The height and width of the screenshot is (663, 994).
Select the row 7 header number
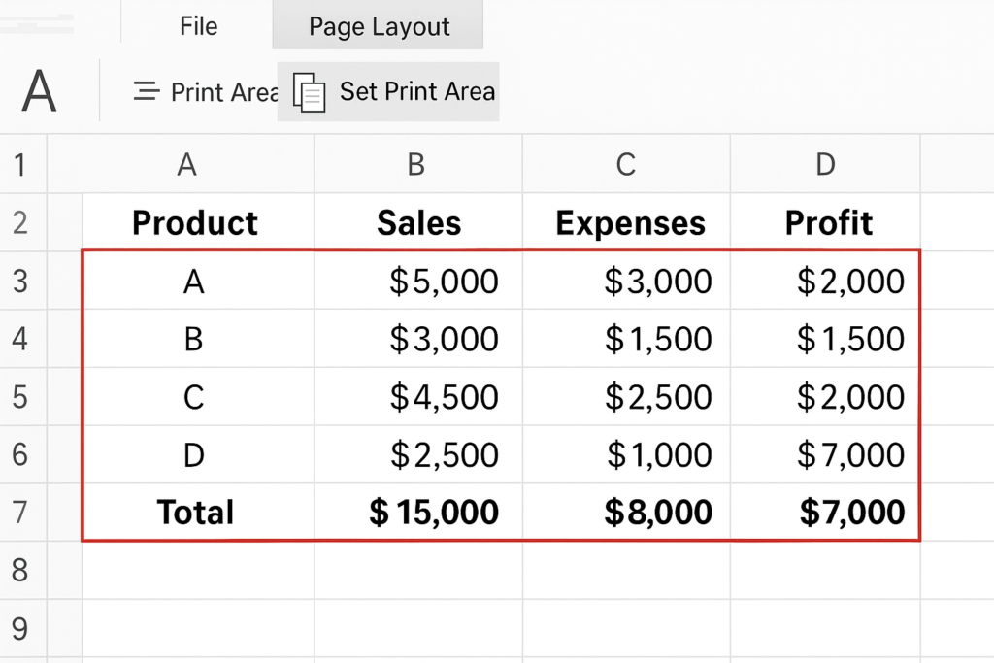click(x=18, y=513)
